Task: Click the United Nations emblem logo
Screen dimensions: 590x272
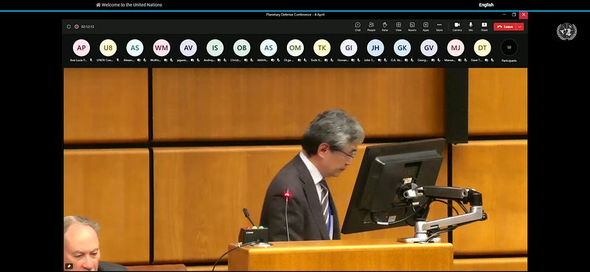Action: tap(566, 32)
